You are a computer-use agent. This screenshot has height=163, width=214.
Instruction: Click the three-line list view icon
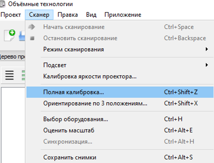9,75
